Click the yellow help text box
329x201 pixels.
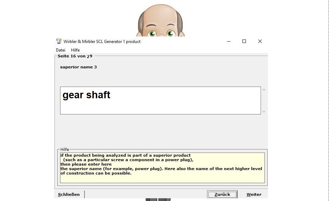pyautogui.click(x=162, y=168)
